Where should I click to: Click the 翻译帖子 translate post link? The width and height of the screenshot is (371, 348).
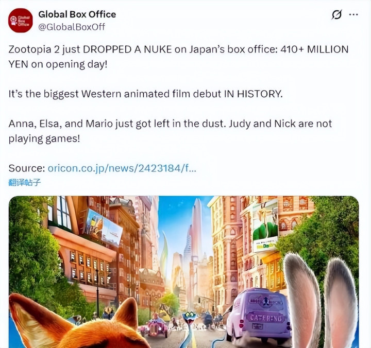25,182
